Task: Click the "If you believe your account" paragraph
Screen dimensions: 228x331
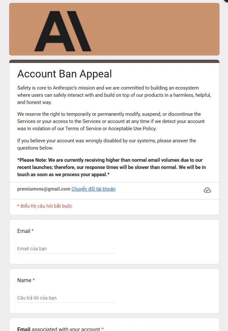Action: (106, 144)
